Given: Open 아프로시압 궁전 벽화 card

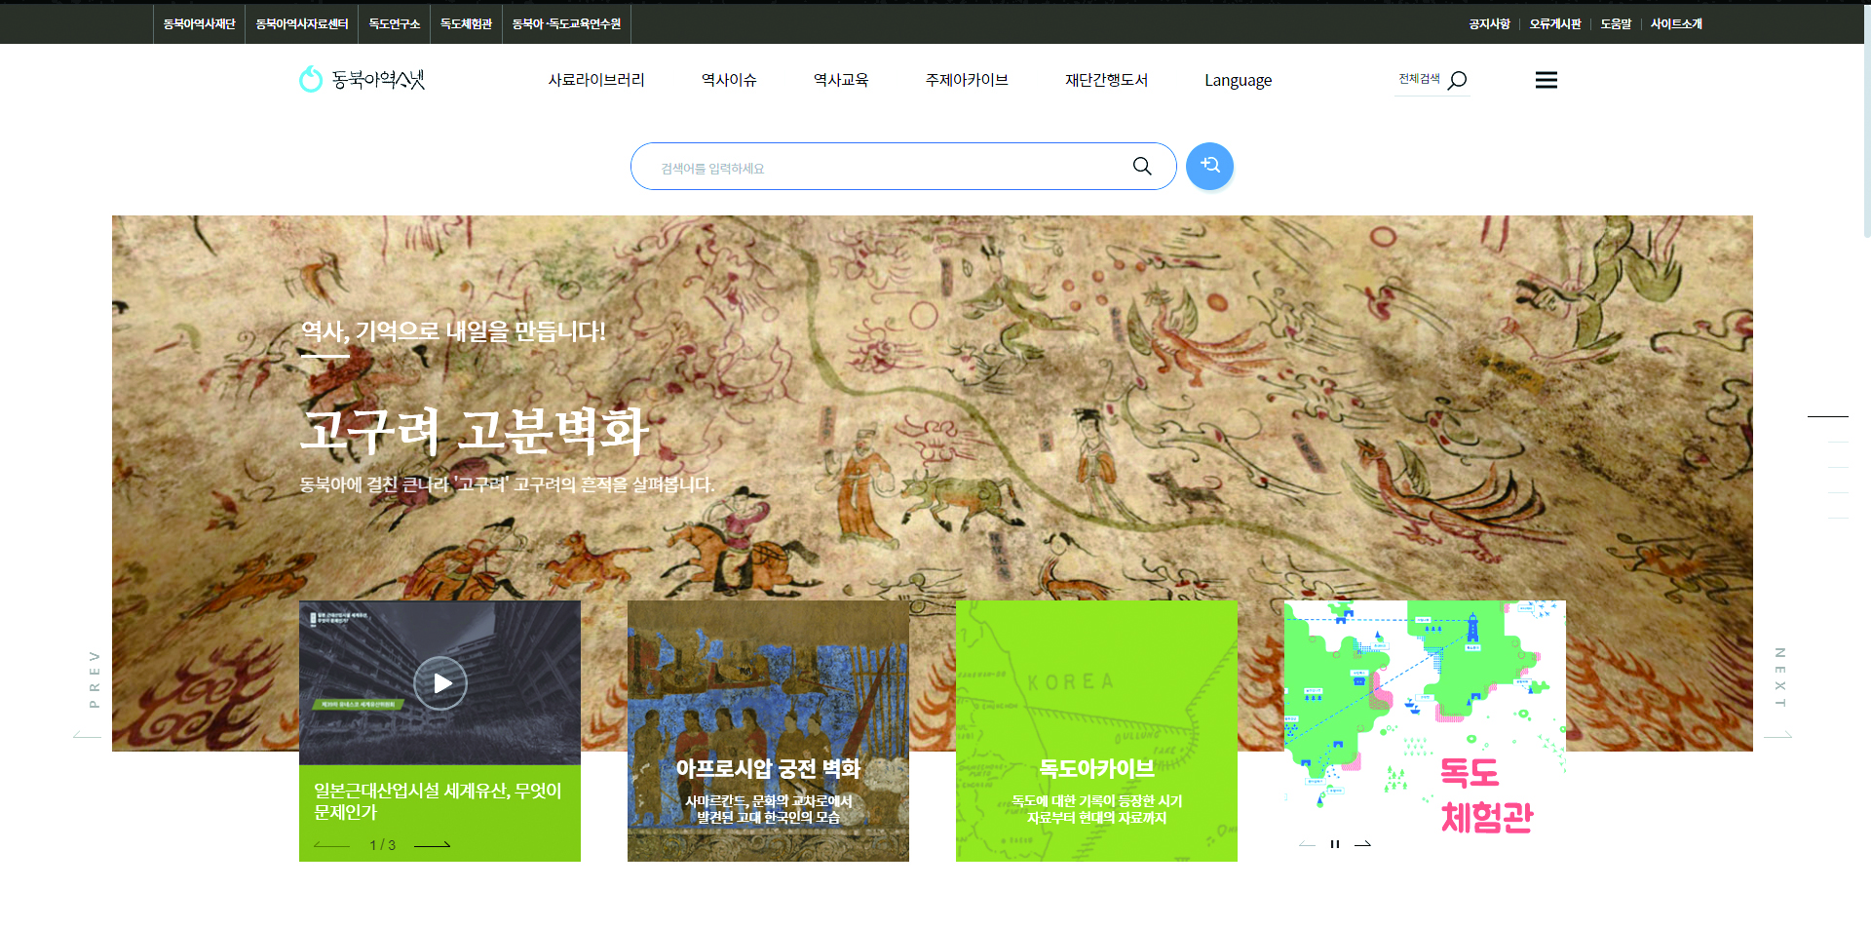Looking at the screenshot, I should pyautogui.click(x=768, y=731).
